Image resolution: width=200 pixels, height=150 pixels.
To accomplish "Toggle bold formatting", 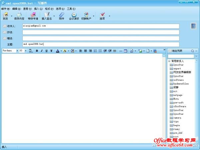I will (x=37, y=51).
